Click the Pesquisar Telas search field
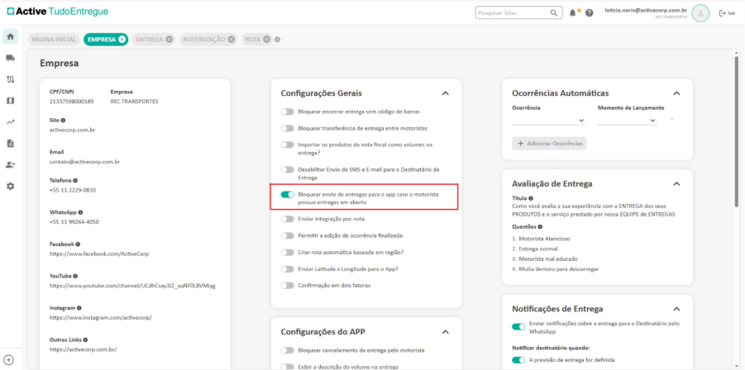The image size is (745, 370). coord(513,13)
